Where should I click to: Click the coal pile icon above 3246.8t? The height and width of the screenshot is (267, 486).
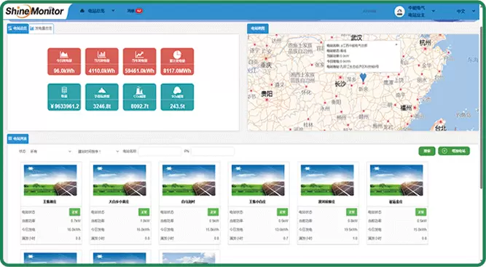point(102,90)
